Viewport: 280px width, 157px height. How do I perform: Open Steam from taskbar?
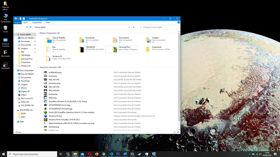pos(139,154)
